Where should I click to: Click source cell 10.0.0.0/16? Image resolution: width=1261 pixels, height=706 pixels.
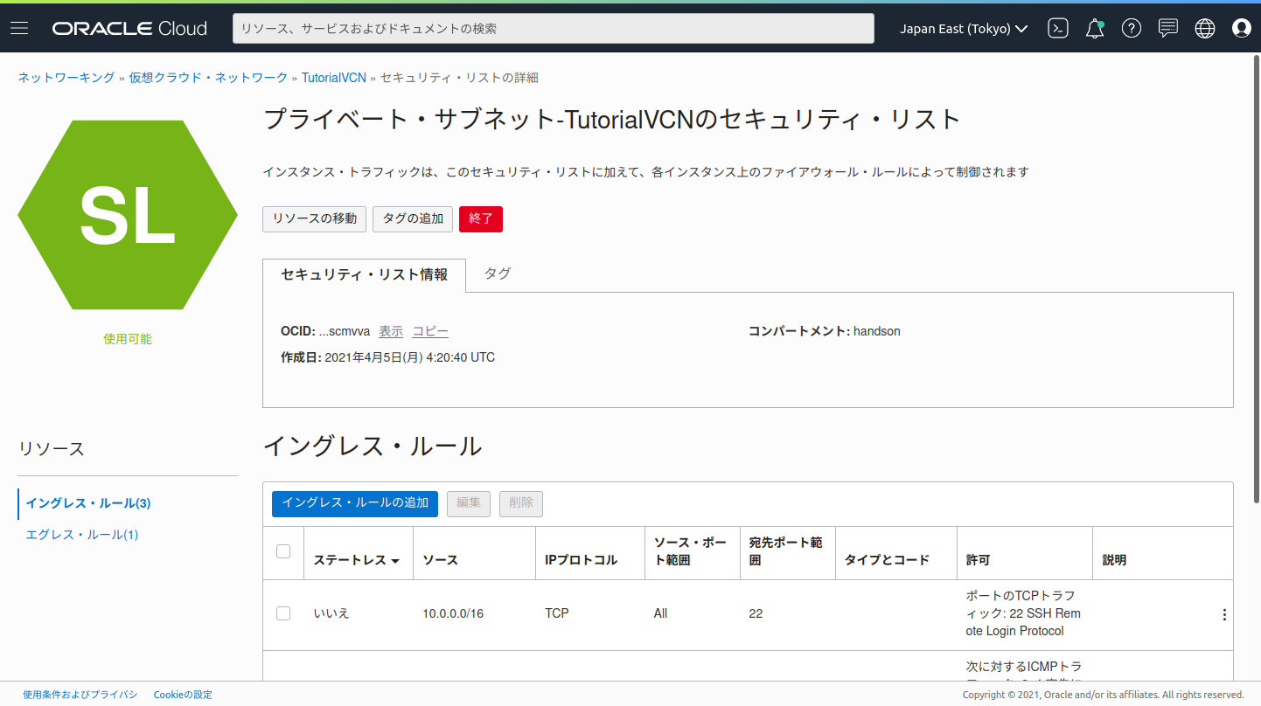[x=453, y=613]
